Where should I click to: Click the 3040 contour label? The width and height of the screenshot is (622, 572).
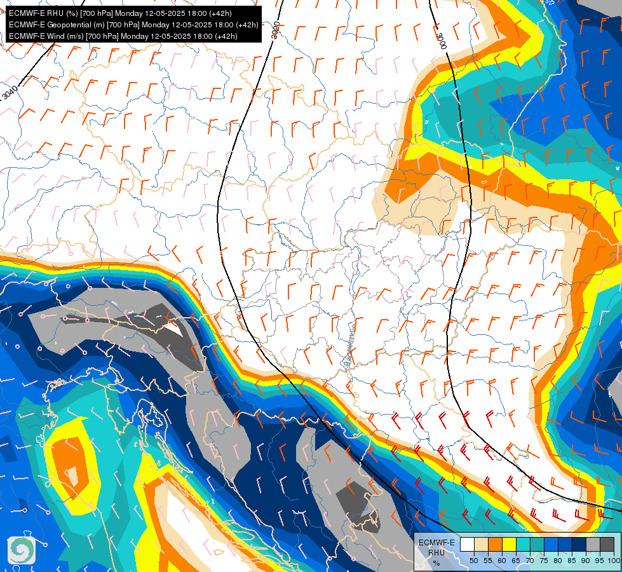point(10,93)
